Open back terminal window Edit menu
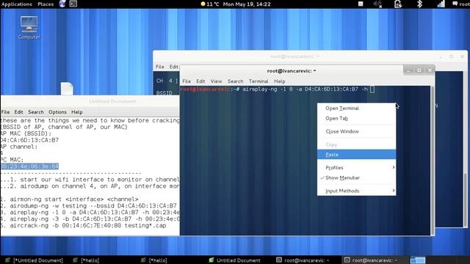Viewport: 470px width, 264px height. point(174,67)
